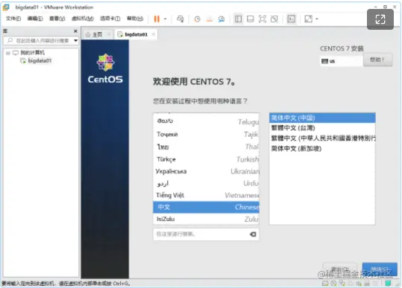Screen dimensions: 402x288
Task: Click the blue continue button
Action: (380, 269)
